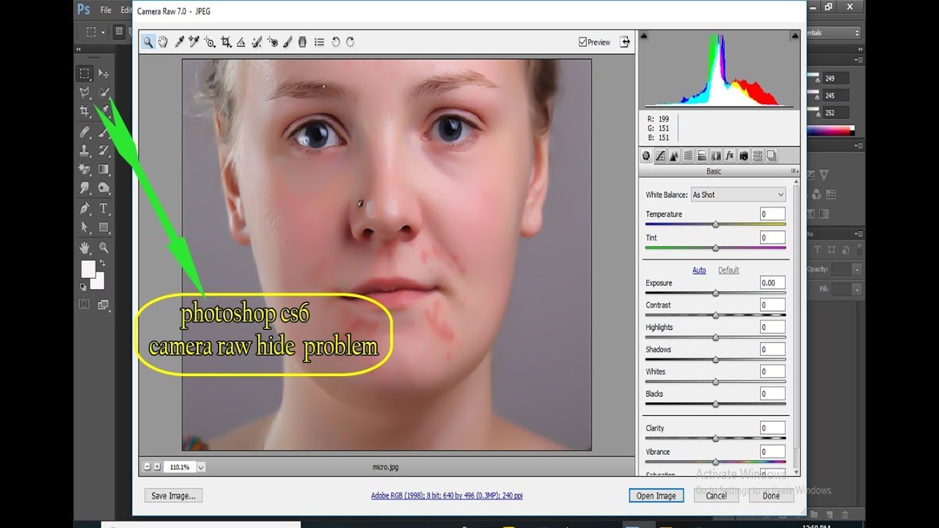The height and width of the screenshot is (528, 939).
Task: Click the Temperature value input field
Action: pyautogui.click(x=772, y=214)
